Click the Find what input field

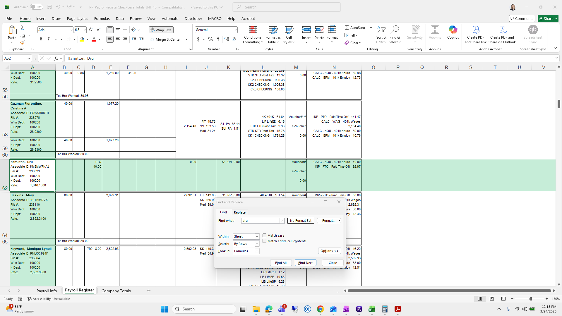coord(260,221)
